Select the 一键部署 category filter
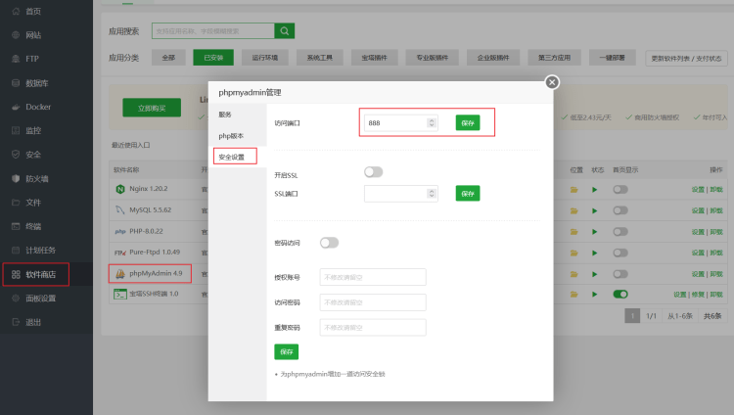734x415 pixels. [613, 58]
